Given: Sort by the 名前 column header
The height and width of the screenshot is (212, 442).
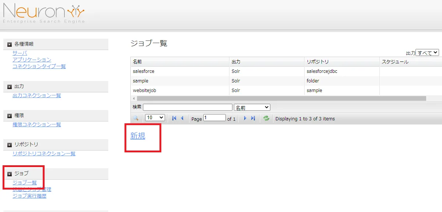Looking at the screenshot, I should click(137, 62).
